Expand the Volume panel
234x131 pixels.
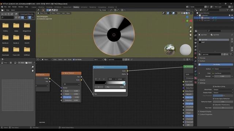coord(202,80)
